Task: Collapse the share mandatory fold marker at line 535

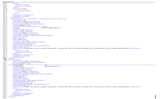Action: click(7, 9)
